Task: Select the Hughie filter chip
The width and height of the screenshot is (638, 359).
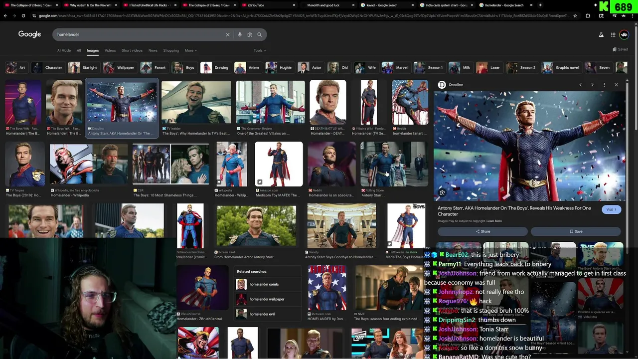Action: coord(280,67)
